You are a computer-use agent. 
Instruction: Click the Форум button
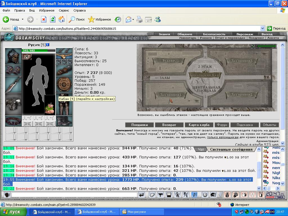tap(222, 125)
